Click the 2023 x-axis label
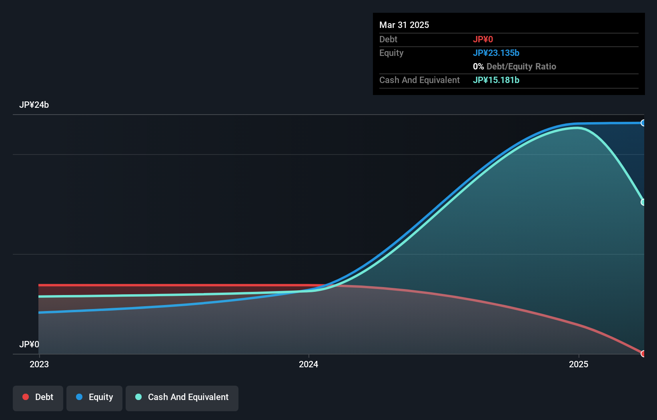This screenshot has width=657, height=420. pyautogui.click(x=39, y=364)
